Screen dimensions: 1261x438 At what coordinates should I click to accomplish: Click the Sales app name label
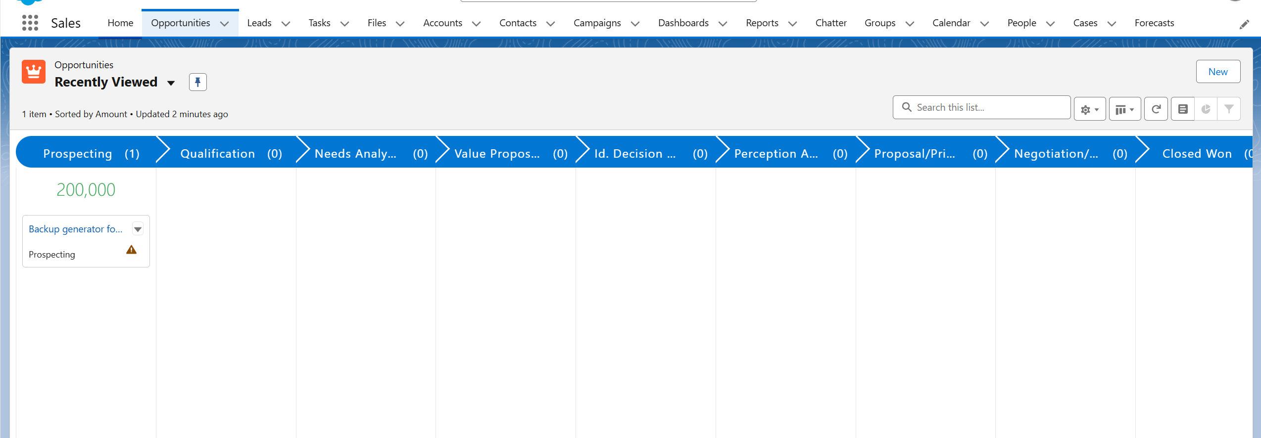point(66,23)
